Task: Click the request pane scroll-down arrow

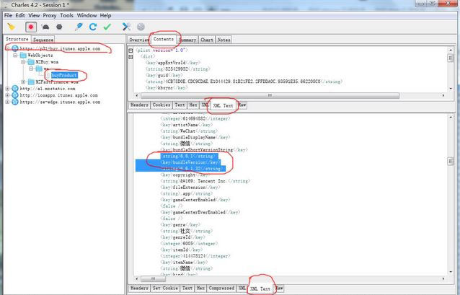Action: coord(451,88)
